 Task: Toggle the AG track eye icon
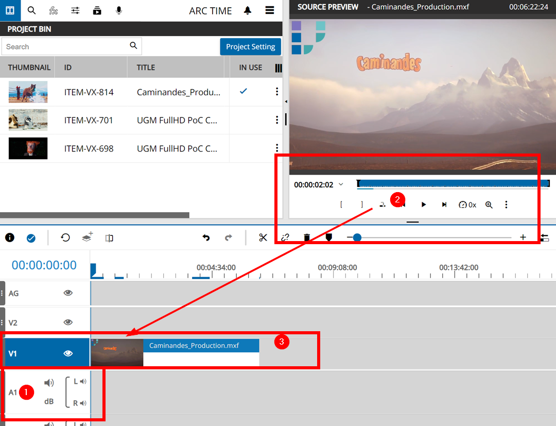tap(68, 293)
